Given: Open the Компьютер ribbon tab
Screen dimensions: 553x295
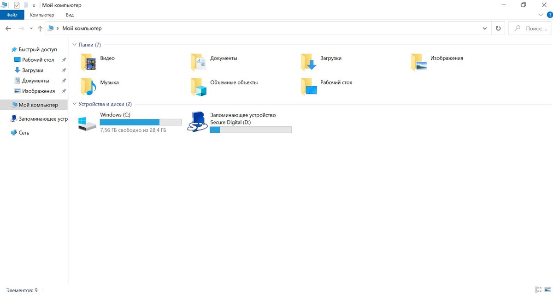Looking at the screenshot, I should [x=42, y=15].
